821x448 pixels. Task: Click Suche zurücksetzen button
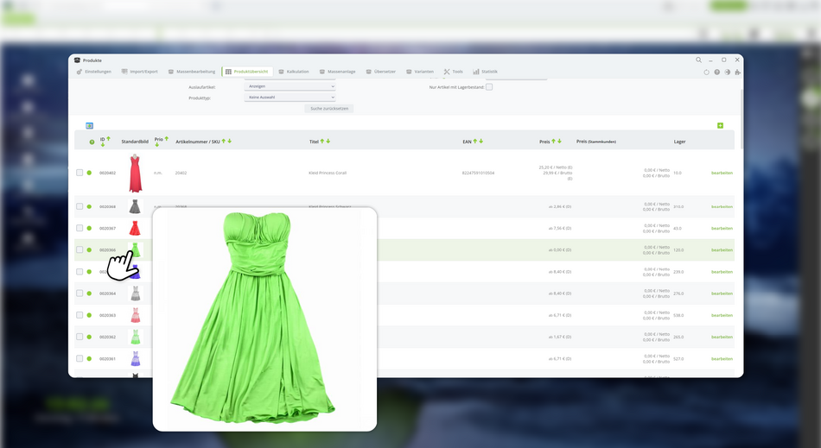click(329, 108)
